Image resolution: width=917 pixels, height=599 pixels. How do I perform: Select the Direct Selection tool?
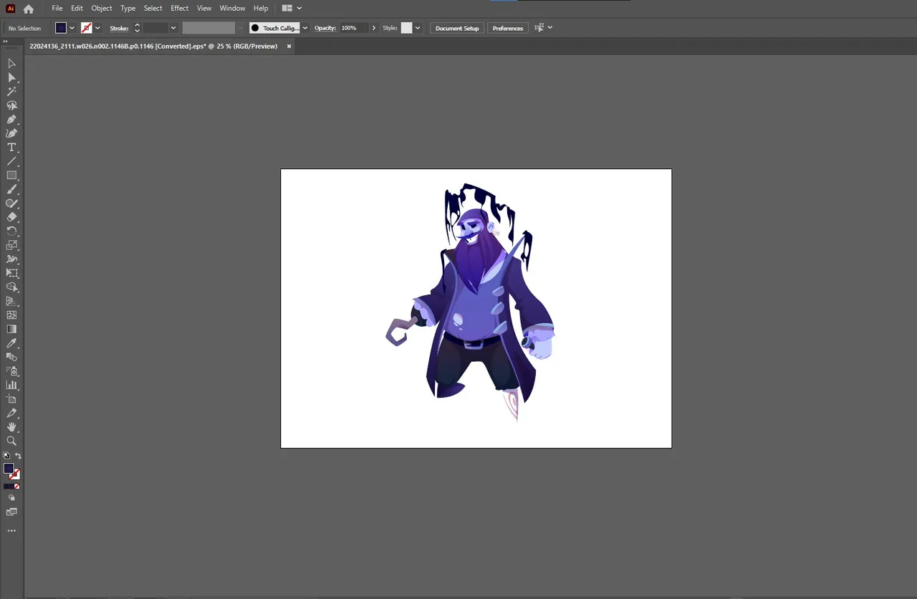(11, 77)
